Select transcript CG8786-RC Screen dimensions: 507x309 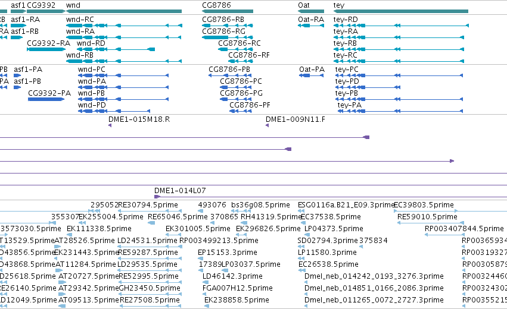pos(239,43)
